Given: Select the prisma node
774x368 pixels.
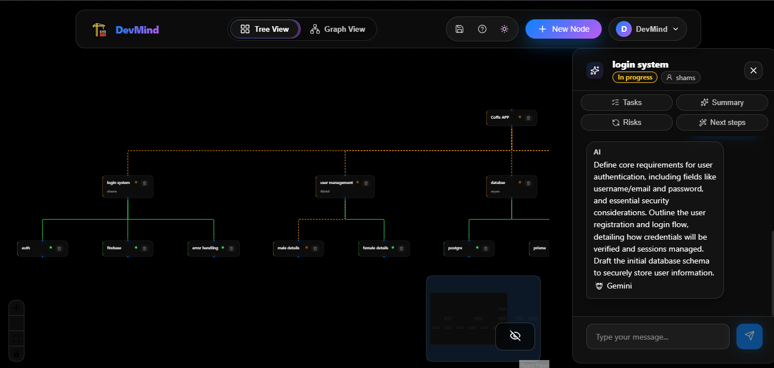Looking at the screenshot, I should [x=539, y=248].
